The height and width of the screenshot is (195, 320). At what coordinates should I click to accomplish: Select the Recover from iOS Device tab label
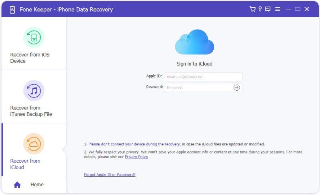(x=30, y=58)
